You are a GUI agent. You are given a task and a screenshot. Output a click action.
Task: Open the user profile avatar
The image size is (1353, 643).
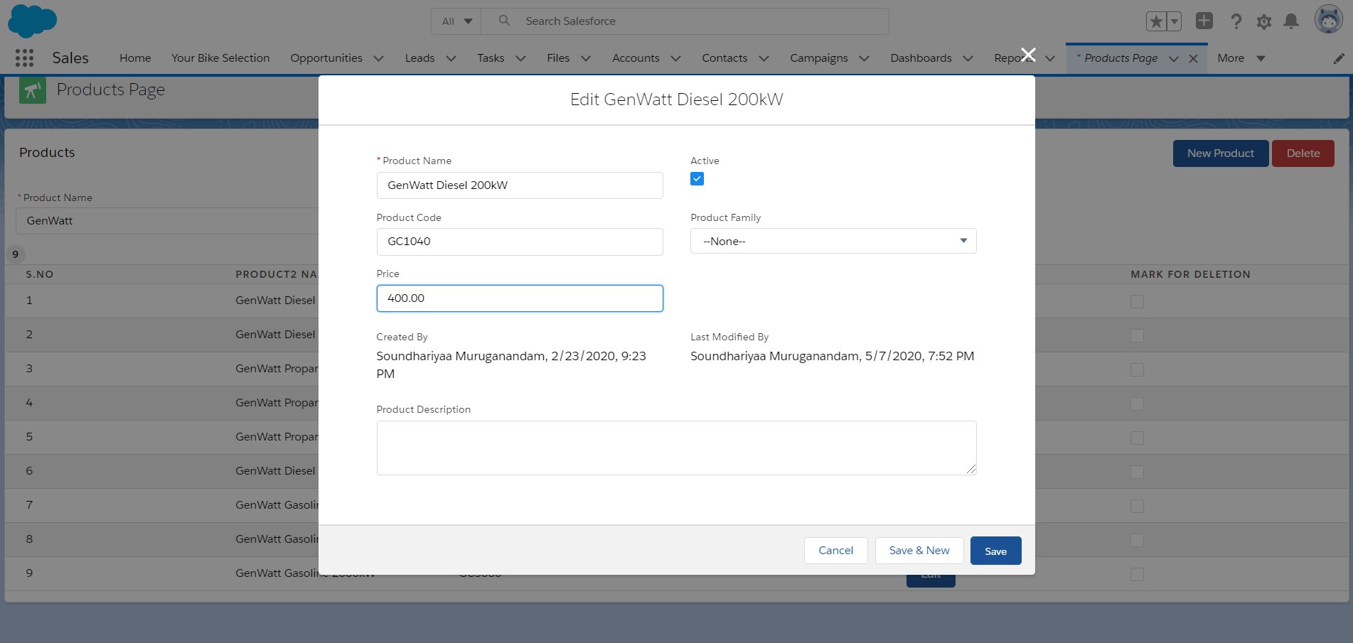[1327, 20]
